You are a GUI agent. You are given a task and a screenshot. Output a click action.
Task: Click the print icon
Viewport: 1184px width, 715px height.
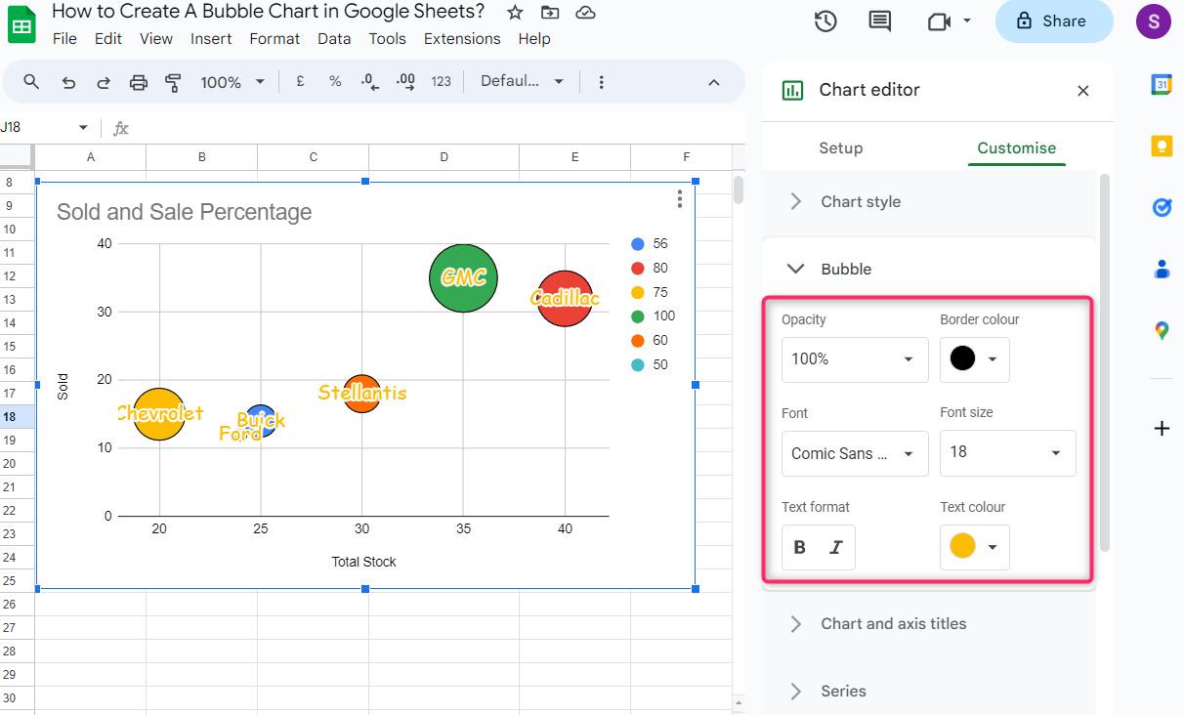tap(139, 82)
